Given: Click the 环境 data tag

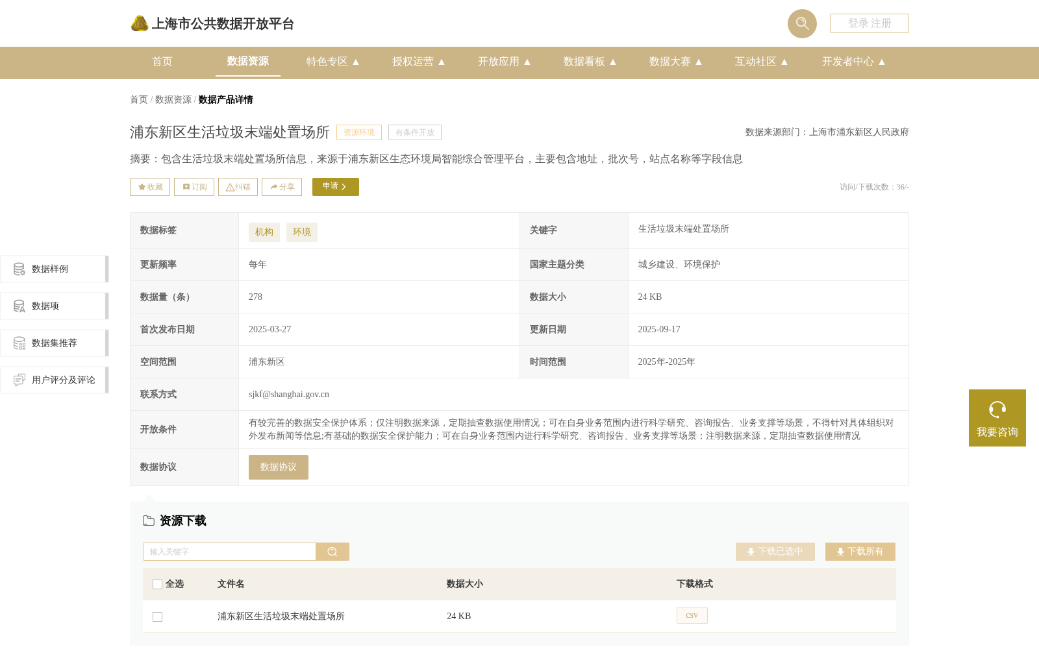Looking at the screenshot, I should pyautogui.click(x=302, y=232).
